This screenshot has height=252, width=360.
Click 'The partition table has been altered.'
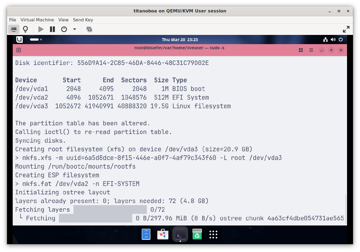[82, 123]
